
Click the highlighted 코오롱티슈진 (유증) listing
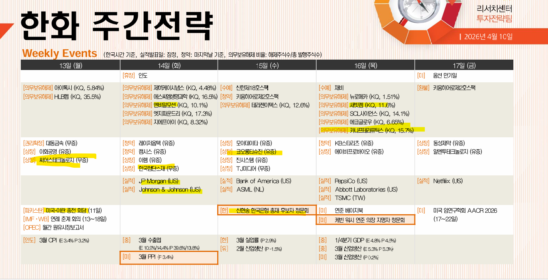coord(254,152)
